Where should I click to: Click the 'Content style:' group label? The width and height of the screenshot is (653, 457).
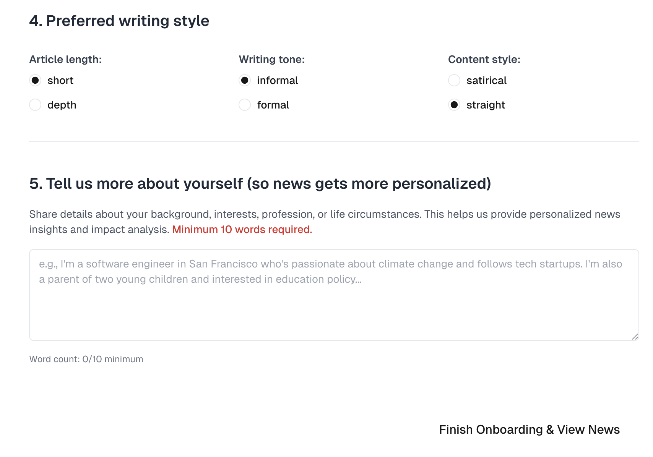(484, 60)
